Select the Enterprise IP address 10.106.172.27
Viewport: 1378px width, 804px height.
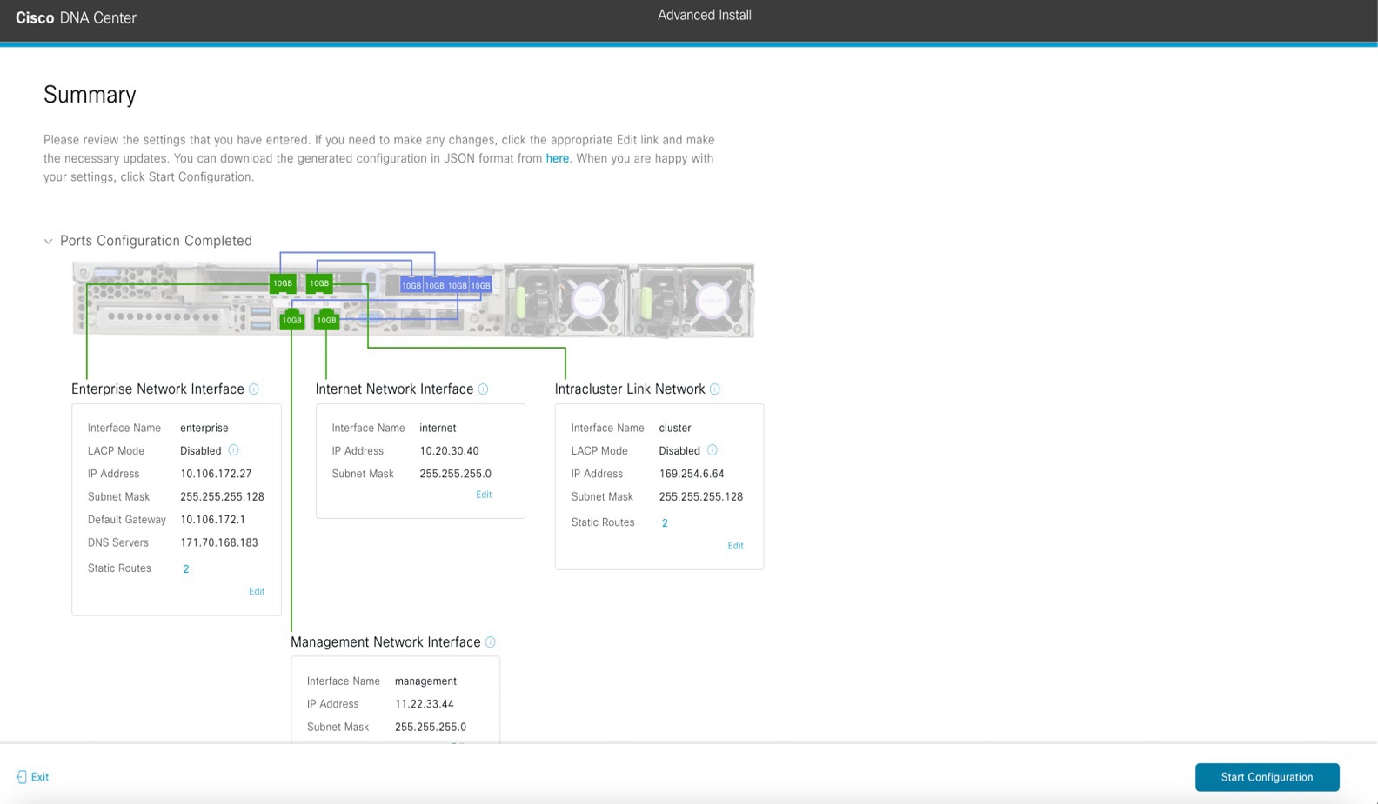216,474
